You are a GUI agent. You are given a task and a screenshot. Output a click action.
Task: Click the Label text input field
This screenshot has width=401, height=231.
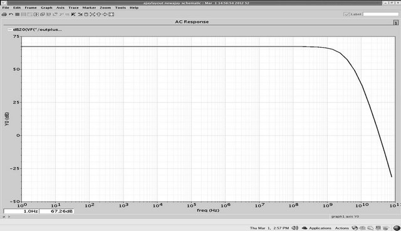coord(380,14)
